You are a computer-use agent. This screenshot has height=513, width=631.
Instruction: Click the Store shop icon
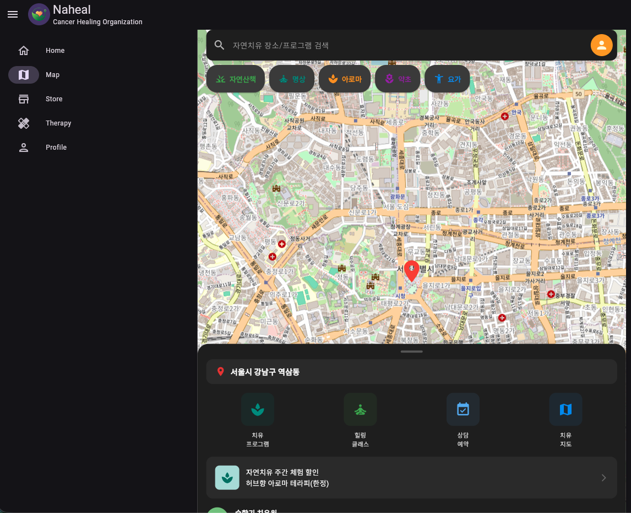[24, 99]
